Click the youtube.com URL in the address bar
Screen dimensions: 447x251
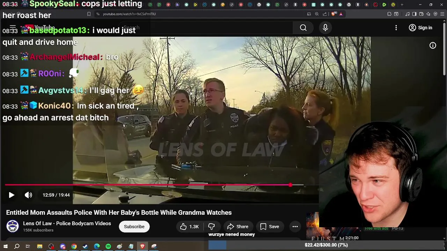click(129, 14)
